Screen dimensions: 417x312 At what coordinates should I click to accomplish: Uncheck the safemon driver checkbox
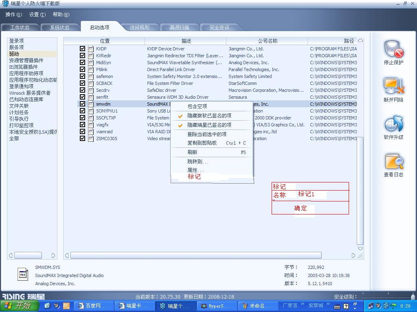pyautogui.click(x=82, y=76)
